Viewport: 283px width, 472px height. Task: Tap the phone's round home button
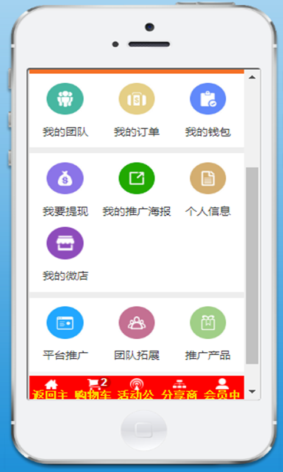[x=143, y=430]
